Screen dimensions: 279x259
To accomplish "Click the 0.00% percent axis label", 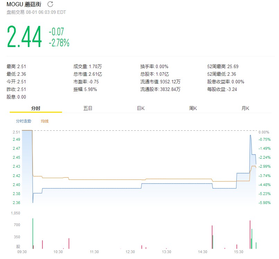I will [x=264, y=132].
